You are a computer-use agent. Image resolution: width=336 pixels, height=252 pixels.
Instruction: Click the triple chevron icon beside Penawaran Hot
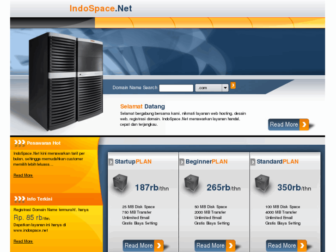pos(19,143)
